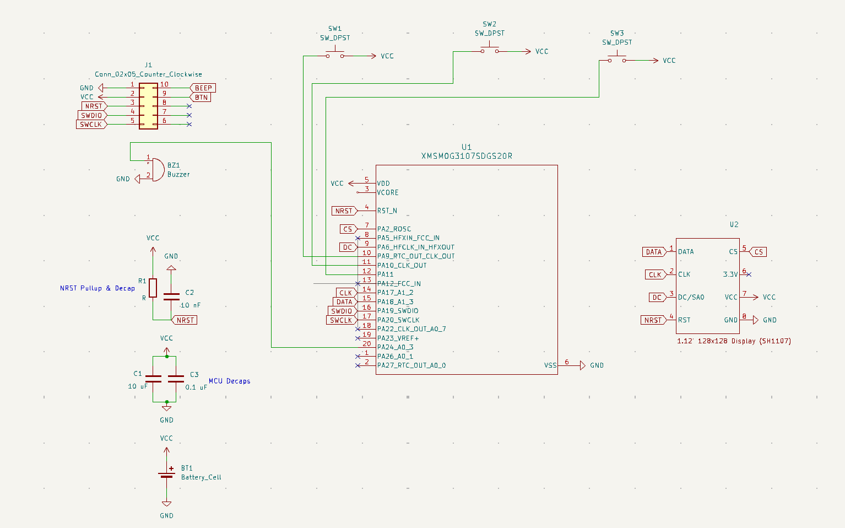Click the GND symbol below BT1 battery

click(x=166, y=504)
